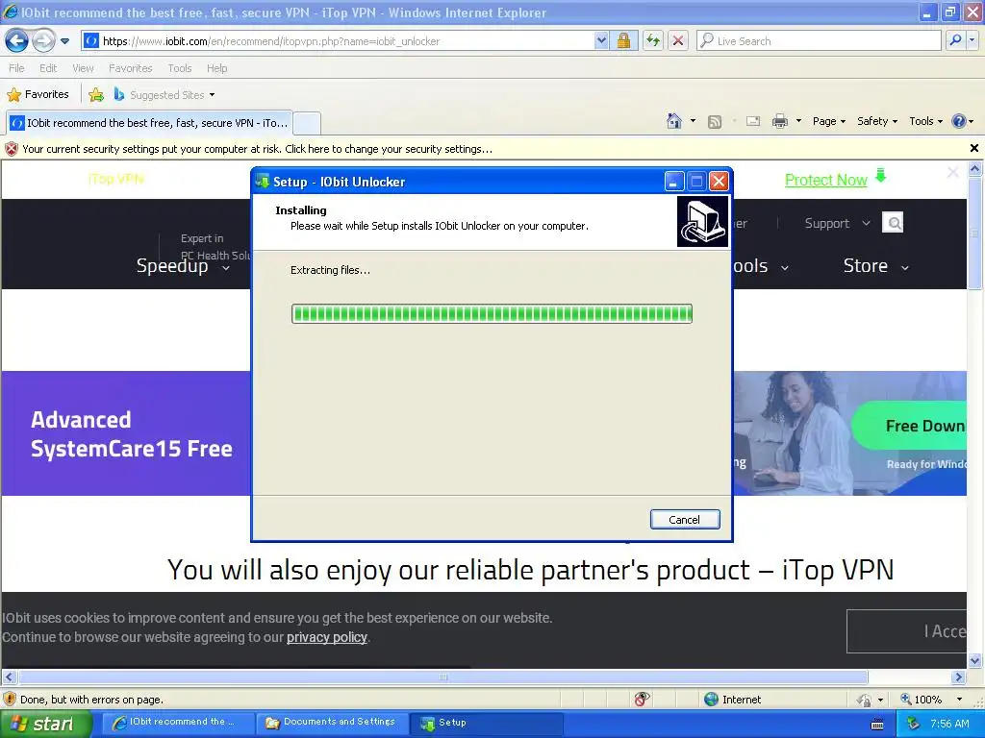Switch to Setup taskbar button
Screen dimensions: 985x738
tap(485, 723)
